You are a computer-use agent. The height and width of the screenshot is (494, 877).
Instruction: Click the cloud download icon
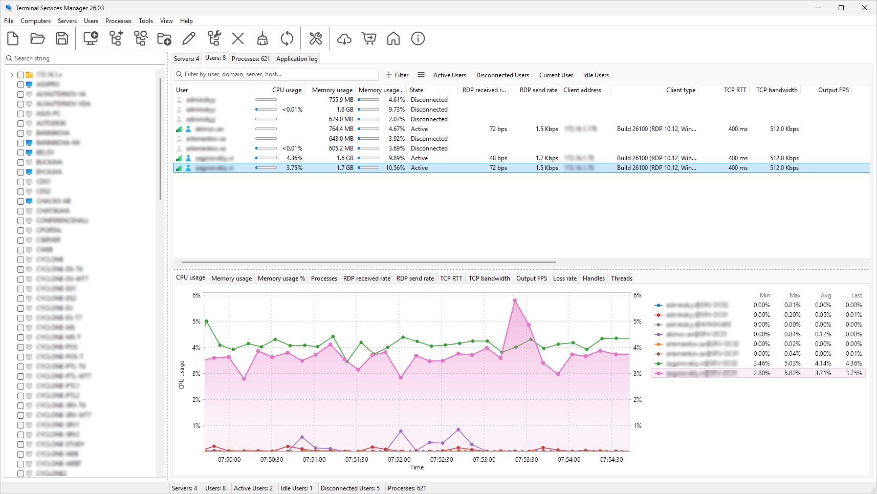[344, 39]
